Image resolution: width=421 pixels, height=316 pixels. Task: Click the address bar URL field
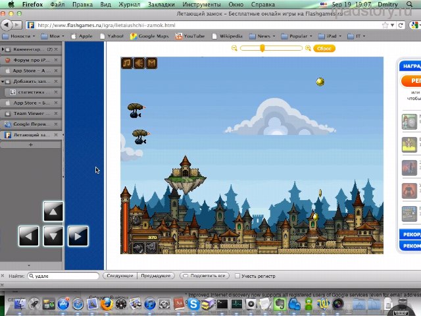tap(207, 25)
